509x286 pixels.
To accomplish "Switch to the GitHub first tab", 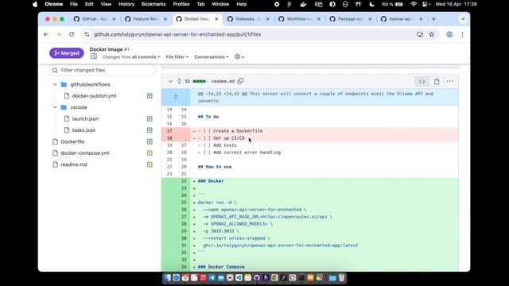I will [x=94, y=19].
